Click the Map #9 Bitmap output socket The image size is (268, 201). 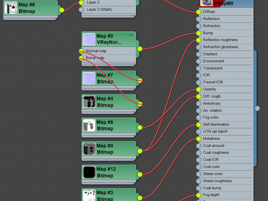[x=140, y=151]
